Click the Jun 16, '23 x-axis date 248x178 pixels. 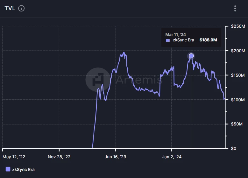click(116, 157)
